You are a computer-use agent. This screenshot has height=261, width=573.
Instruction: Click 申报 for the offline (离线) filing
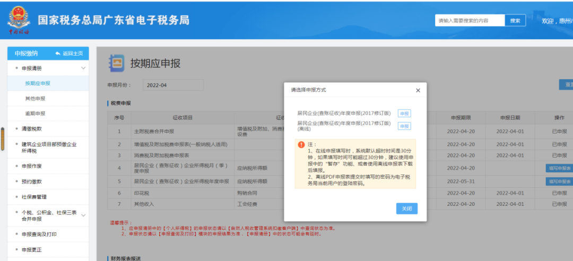[404, 126]
